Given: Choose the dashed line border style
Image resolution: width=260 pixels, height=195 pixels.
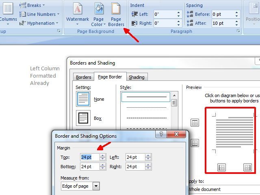Looking at the screenshot, I should pyautogui.click(x=146, y=118).
